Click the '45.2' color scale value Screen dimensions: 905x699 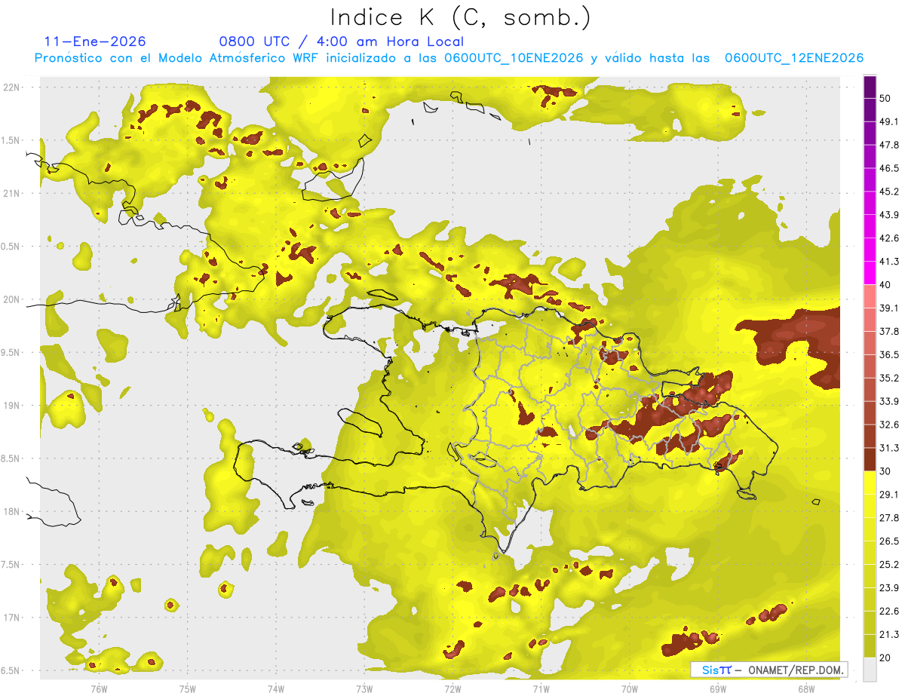pos(889,192)
